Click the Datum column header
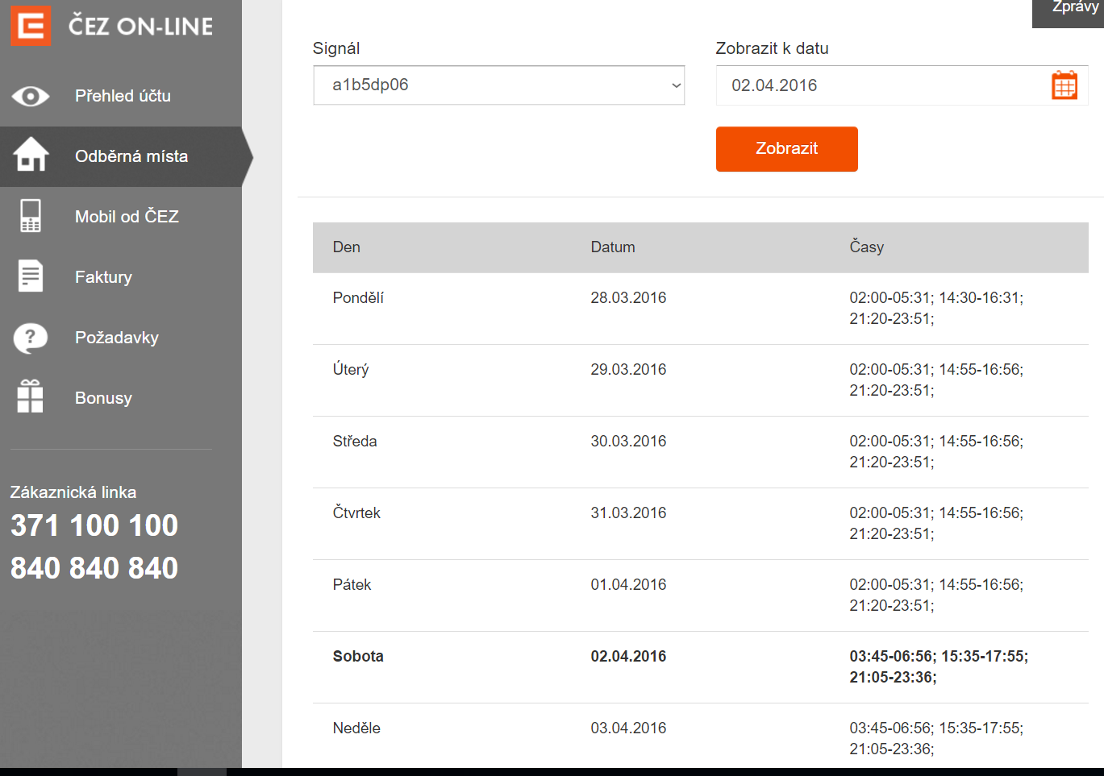 (612, 247)
